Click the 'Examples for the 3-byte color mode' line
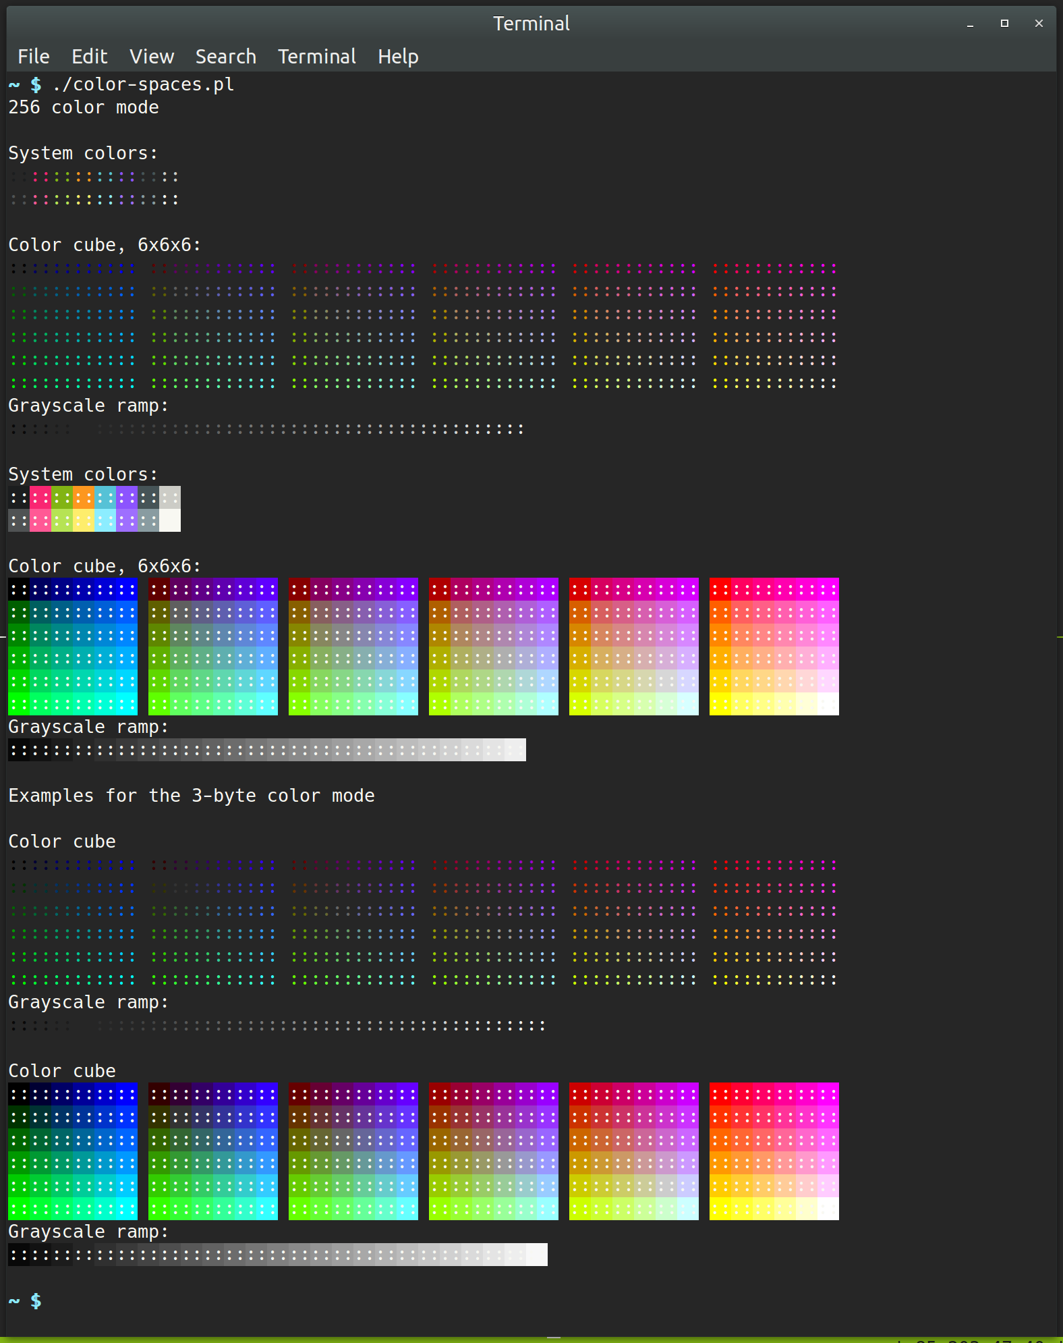Screen dimensions: 1063x1343 pos(192,796)
